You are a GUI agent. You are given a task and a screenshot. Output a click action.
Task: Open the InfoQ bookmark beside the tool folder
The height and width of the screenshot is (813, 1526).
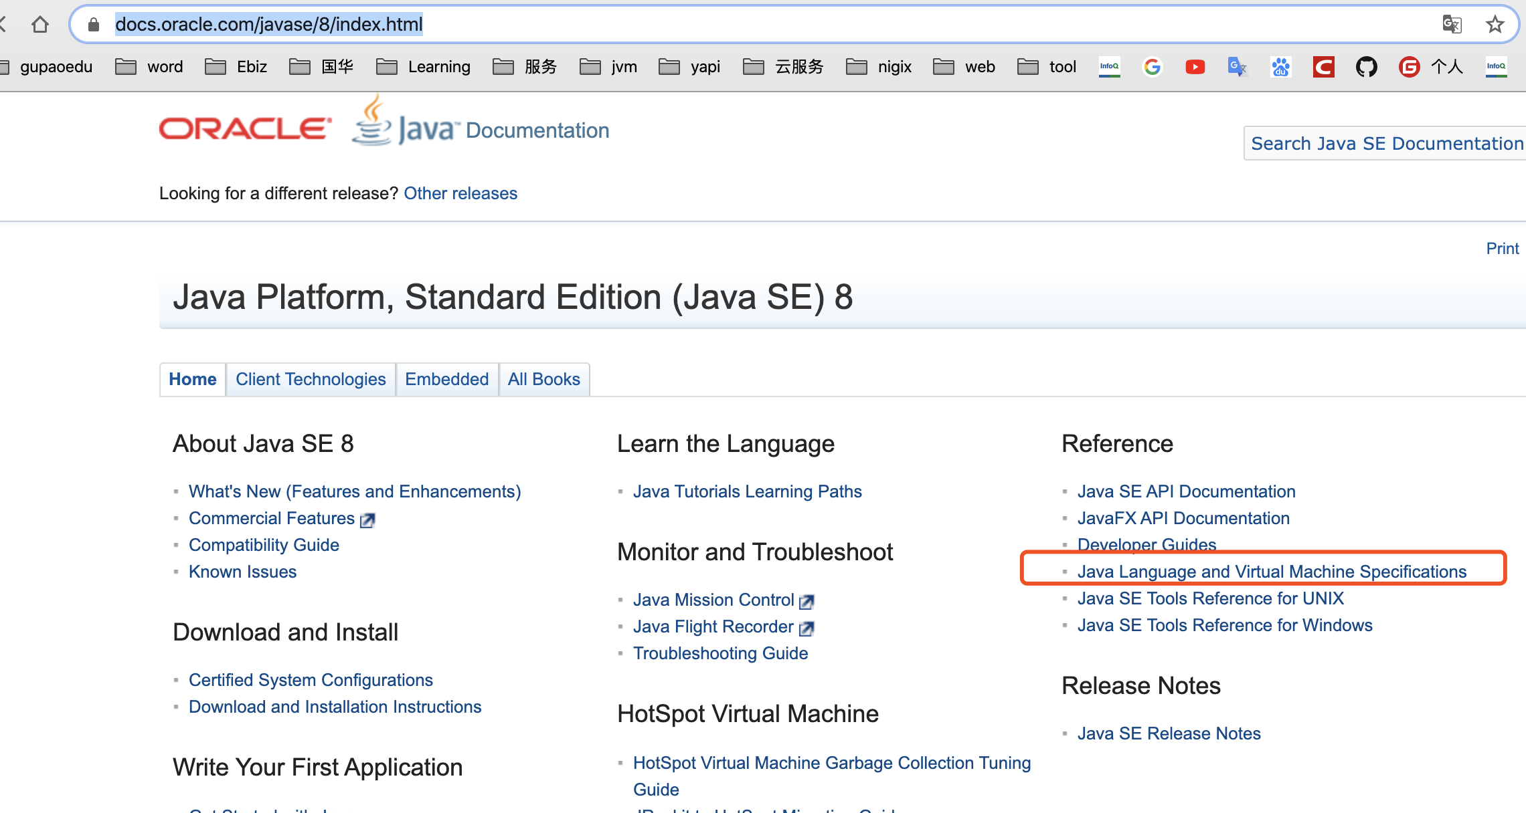(x=1110, y=67)
